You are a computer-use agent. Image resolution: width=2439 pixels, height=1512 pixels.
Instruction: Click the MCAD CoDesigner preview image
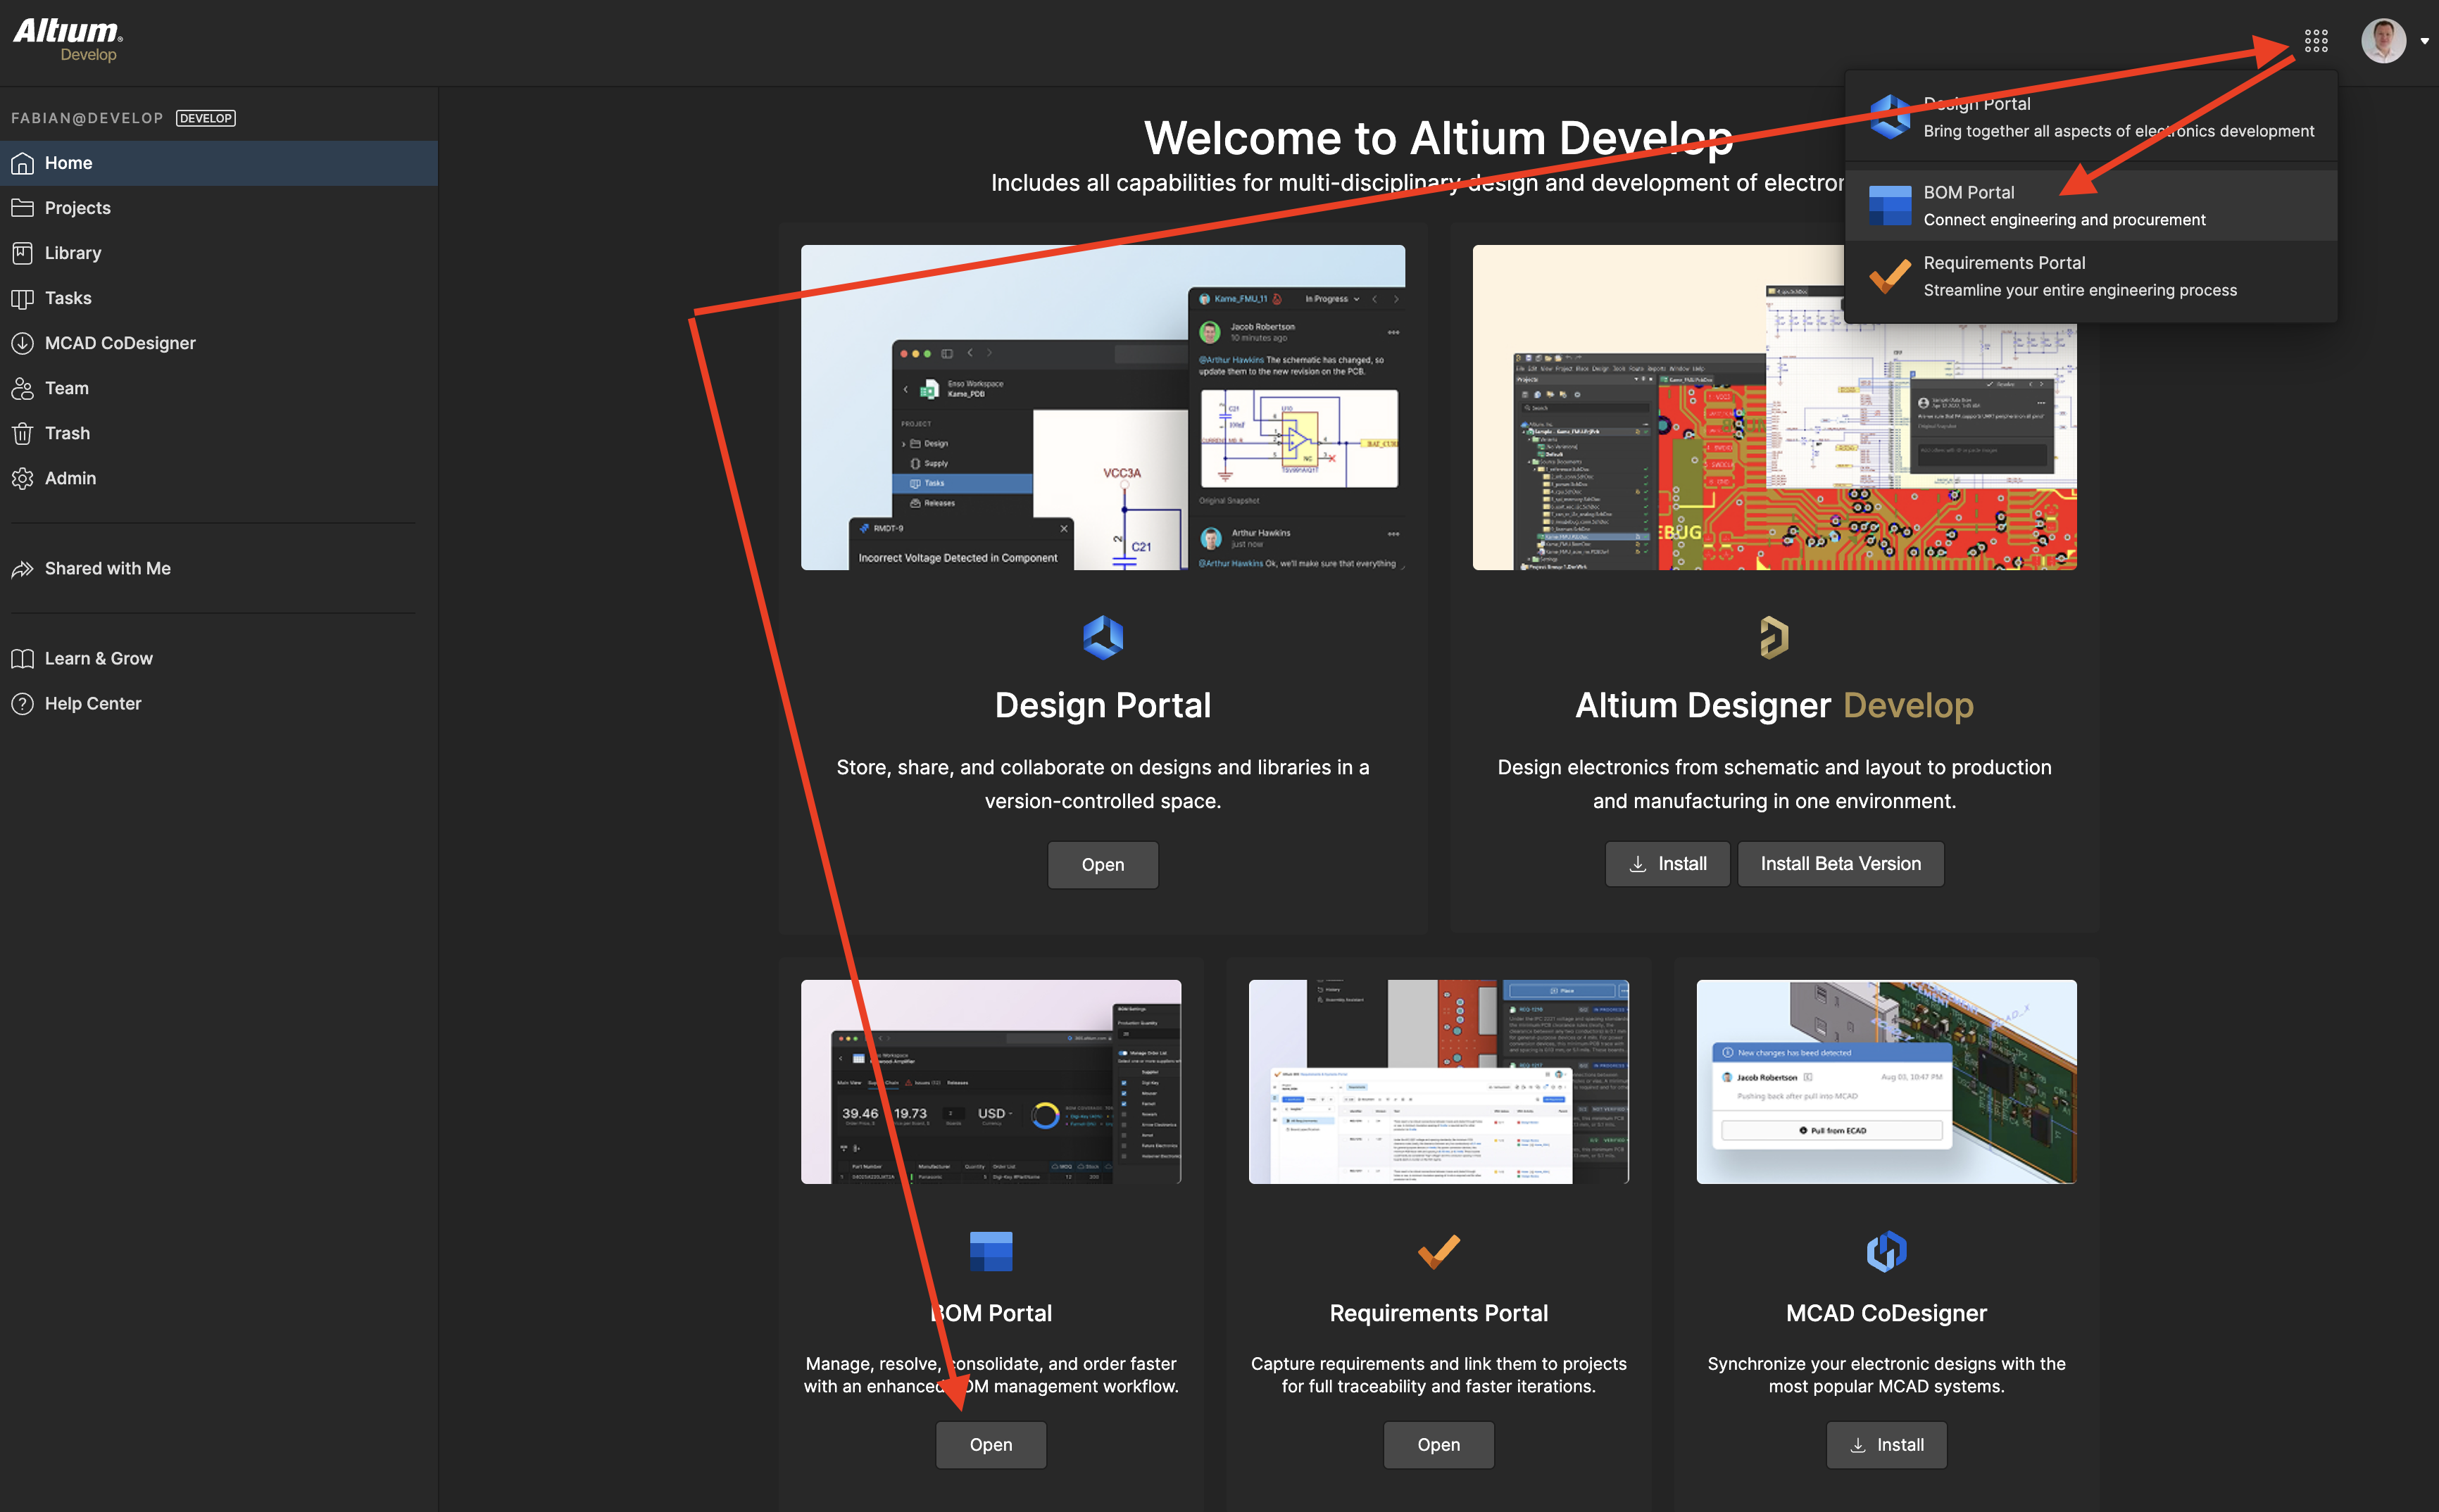[1886, 1082]
